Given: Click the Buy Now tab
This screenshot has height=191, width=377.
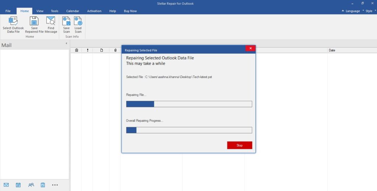Looking at the screenshot, I should [130, 11].
